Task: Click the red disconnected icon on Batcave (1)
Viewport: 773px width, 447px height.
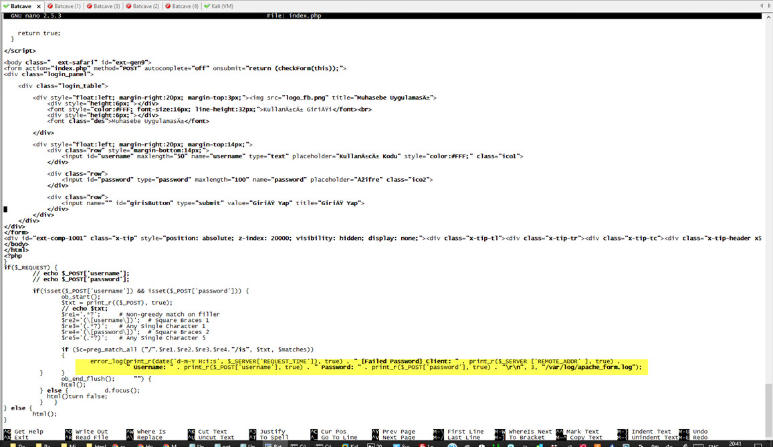Action: pyautogui.click(x=50, y=6)
